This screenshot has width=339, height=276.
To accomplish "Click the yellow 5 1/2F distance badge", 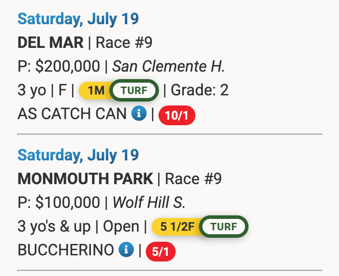I will tap(177, 227).
